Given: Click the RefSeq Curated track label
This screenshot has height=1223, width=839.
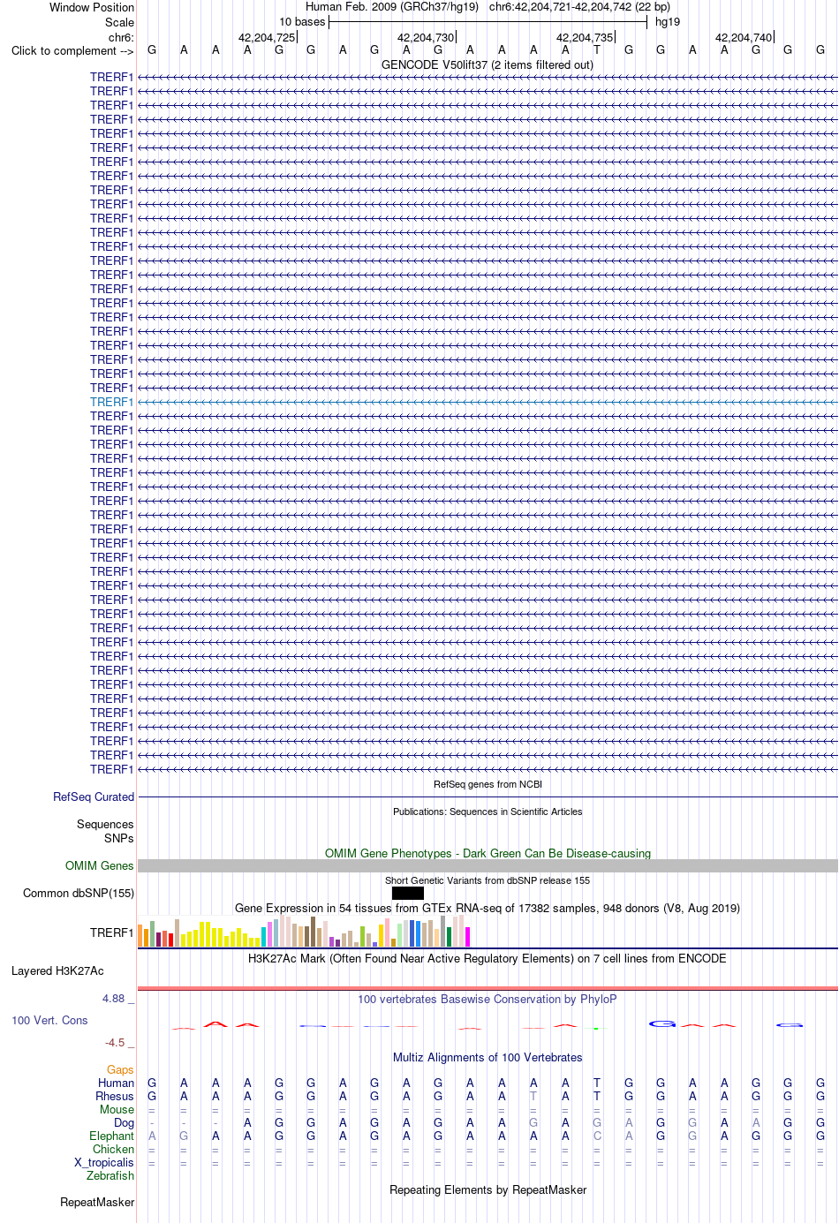Looking at the screenshot, I should coord(94,797).
